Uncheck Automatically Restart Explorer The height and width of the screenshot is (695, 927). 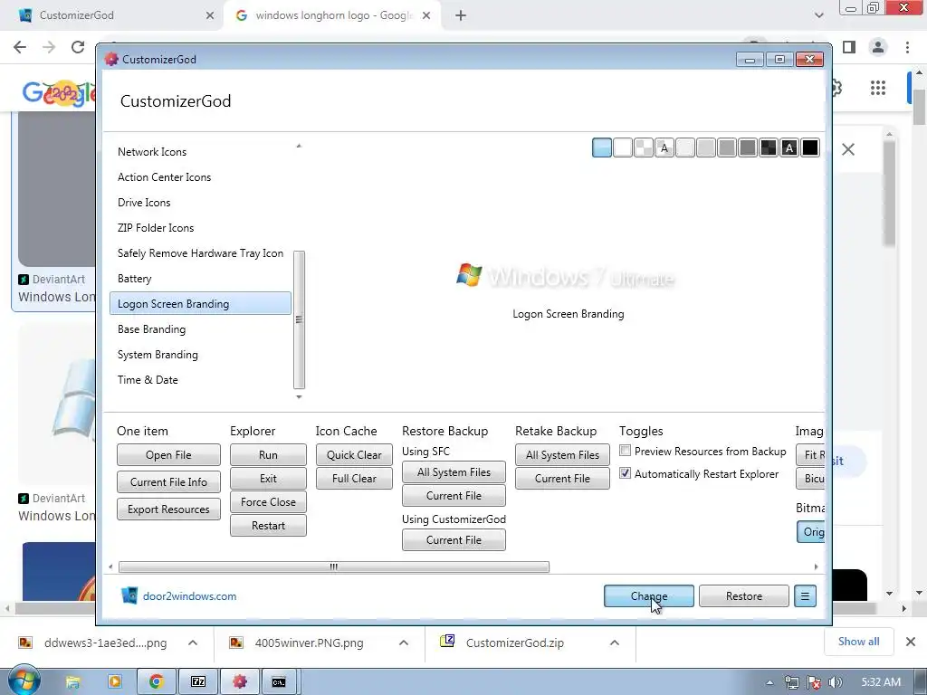(x=625, y=473)
